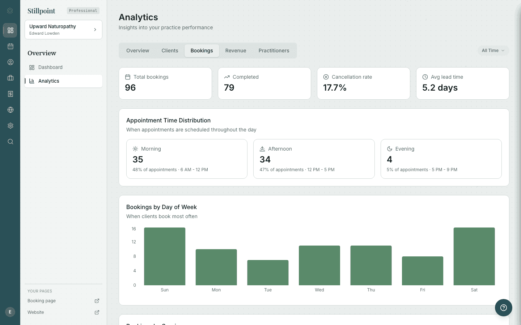The width and height of the screenshot is (521, 325).
Task: Click '5% of appointments · 5 PM - 9 PM'
Action: tap(422, 170)
